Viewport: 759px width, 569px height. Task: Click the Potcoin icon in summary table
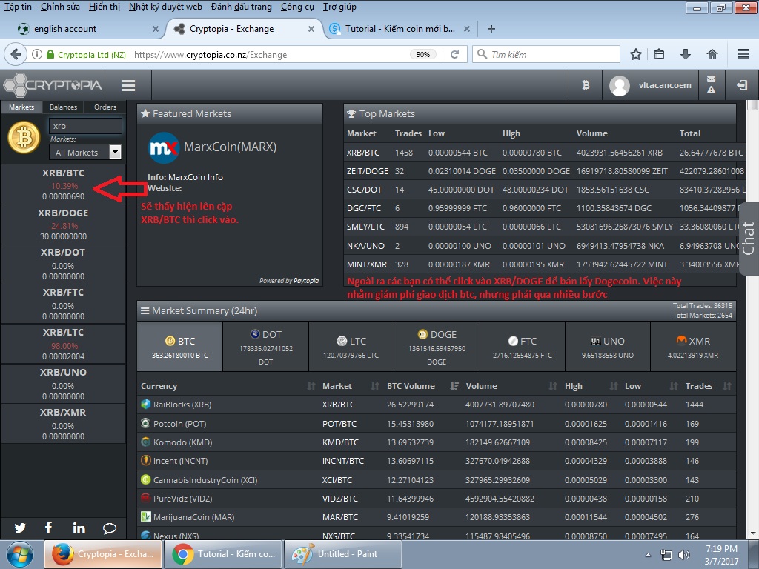point(145,423)
